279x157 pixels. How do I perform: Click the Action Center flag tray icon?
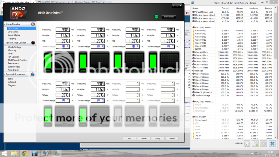[x=251, y=153]
